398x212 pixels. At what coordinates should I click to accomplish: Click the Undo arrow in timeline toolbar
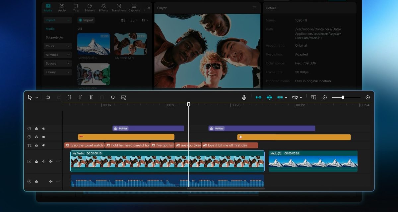point(48,97)
